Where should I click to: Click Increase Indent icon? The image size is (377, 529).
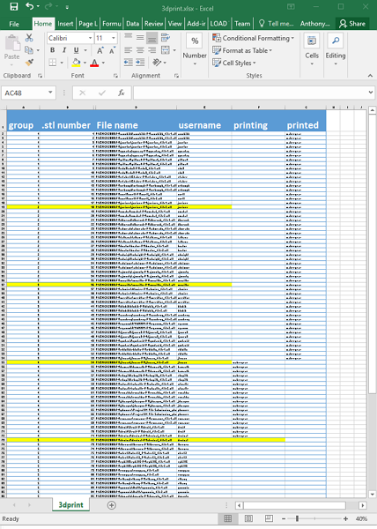140,63
